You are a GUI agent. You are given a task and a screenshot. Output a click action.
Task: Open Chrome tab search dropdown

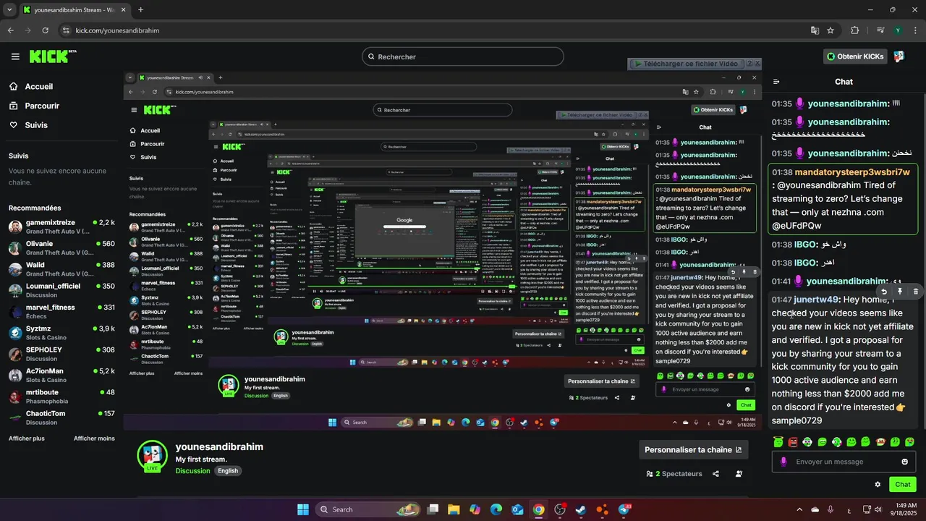tap(8, 10)
